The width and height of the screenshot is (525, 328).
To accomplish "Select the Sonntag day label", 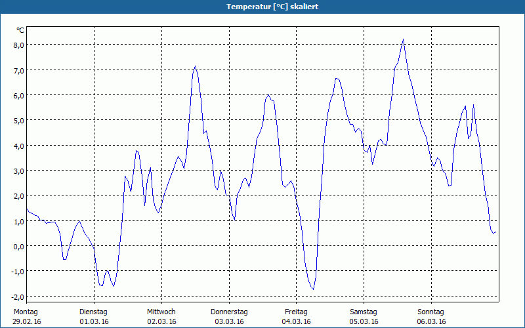I will [x=430, y=312].
